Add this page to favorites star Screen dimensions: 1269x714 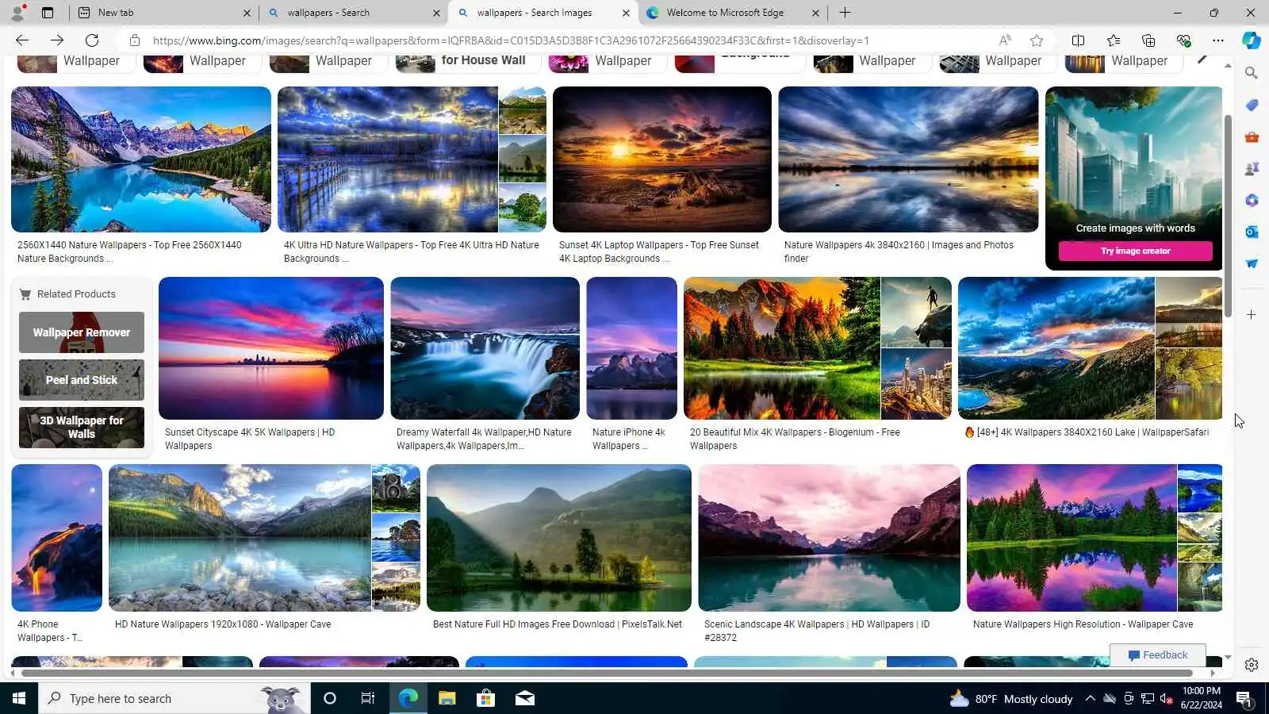click(x=1036, y=40)
